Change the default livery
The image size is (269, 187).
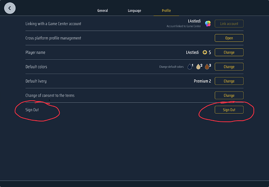click(229, 81)
